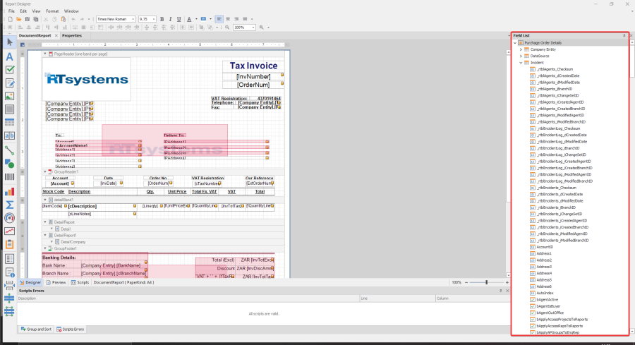Select the Gauge control tool
The width and height of the screenshot is (635, 345).
point(10,217)
